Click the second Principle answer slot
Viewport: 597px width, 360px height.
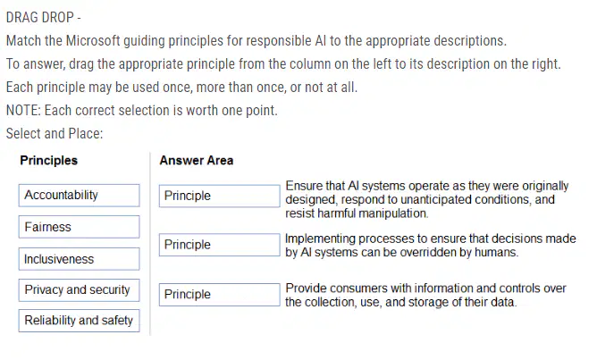(220, 245)
